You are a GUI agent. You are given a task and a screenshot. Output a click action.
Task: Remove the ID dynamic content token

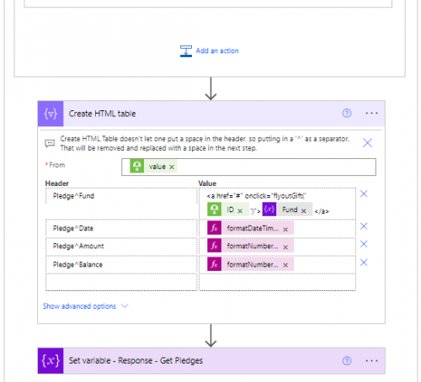[x=240, y=210]
